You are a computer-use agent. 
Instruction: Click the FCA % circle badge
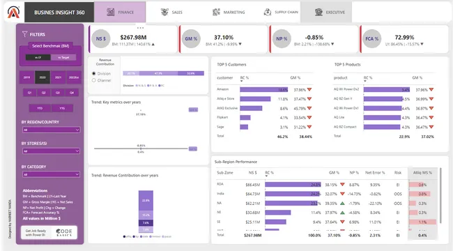click(x=372, y=39)
